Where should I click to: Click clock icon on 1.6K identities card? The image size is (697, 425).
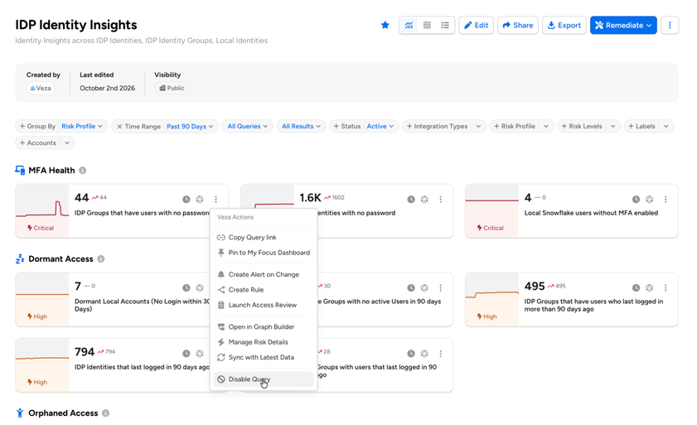coord(411,199)
